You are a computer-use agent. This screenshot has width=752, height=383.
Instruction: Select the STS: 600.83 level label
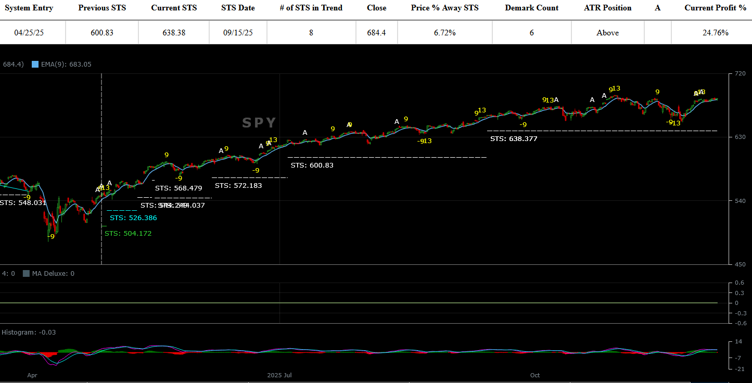pyautogui.click(x=312, y=165)
